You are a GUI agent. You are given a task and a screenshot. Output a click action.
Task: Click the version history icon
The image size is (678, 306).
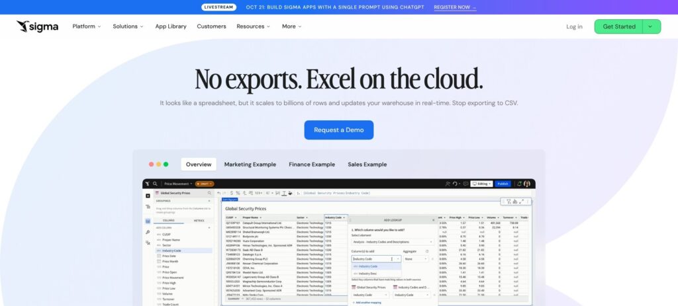[456, 184]
